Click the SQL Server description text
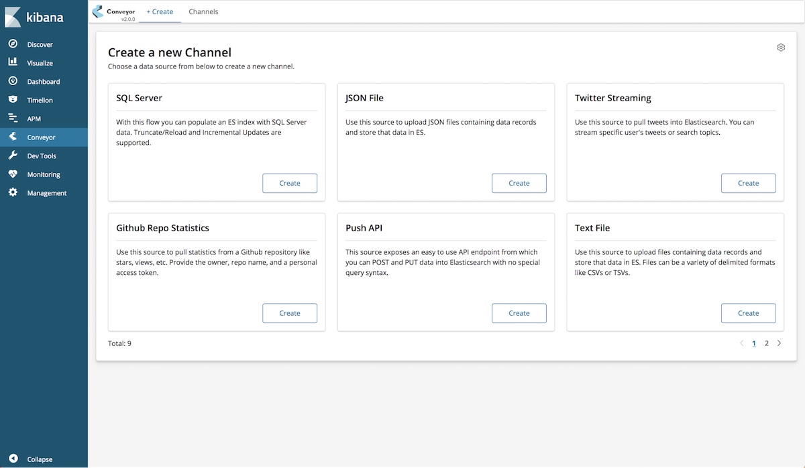Screen dimensions: 805x468 click(211, 133)
